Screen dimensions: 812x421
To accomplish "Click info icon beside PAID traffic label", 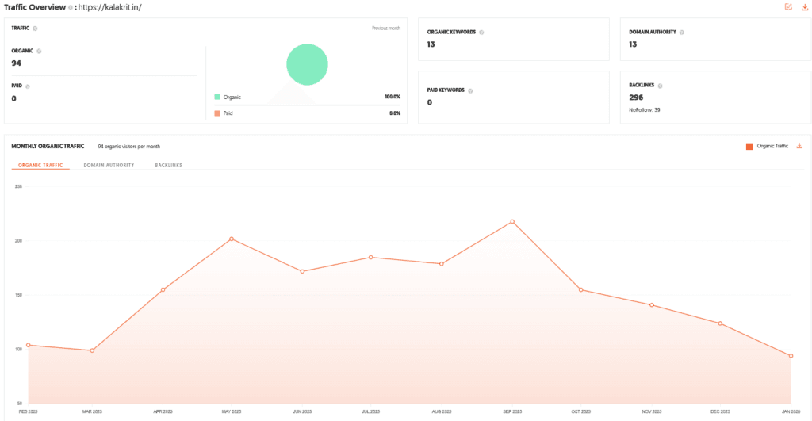I will point(28,86).
